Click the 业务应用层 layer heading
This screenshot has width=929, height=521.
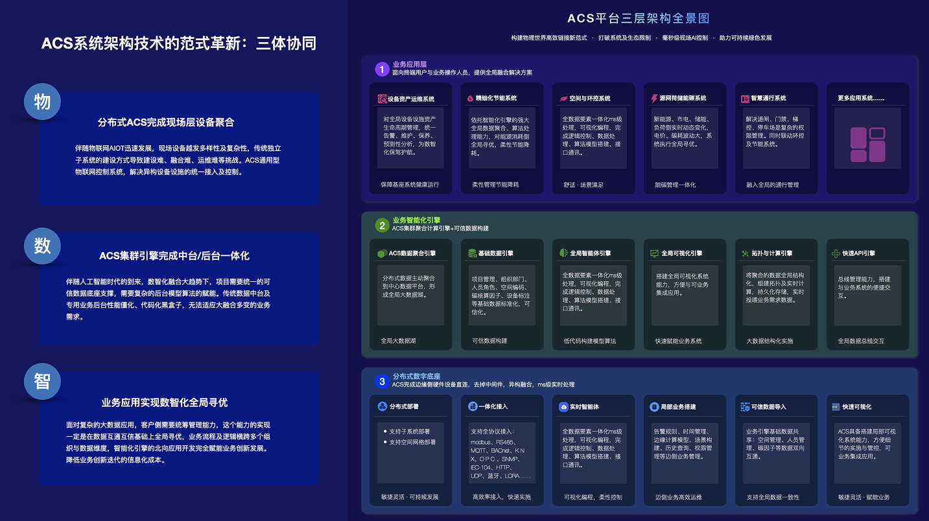(x=410, y=64)
